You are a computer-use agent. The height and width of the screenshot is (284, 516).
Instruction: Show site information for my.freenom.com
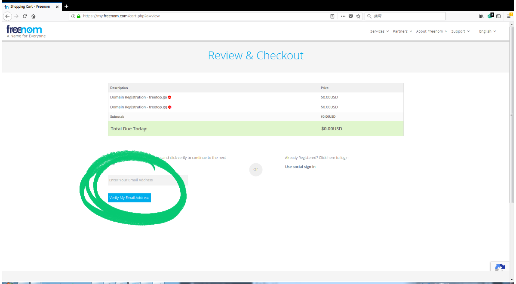coord(73,16)
